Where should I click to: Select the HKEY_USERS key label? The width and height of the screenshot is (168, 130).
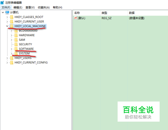(x=23, y=58)
